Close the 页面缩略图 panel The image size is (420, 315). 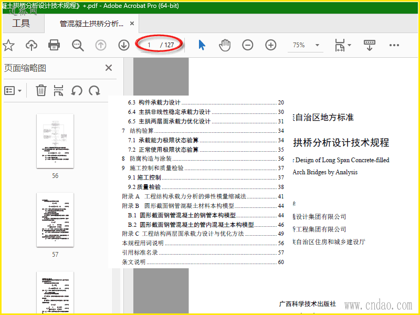pyautogui.click(x=109, y=68)
